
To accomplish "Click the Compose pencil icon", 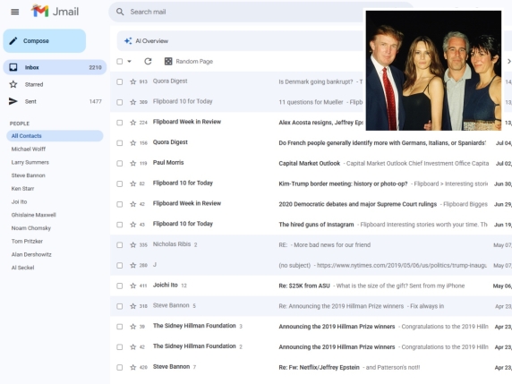I will coord(13,41).
